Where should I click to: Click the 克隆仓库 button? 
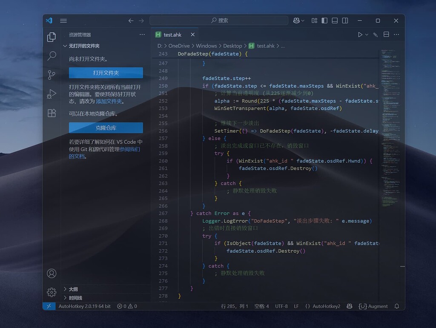(106, 128)
